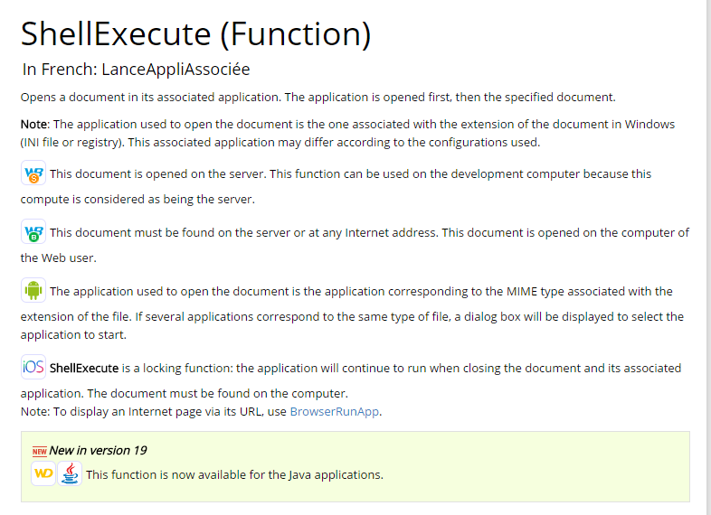Click the WEBDEV browser code icon
The height and width of the screenshot is (515, 711).
33,232
